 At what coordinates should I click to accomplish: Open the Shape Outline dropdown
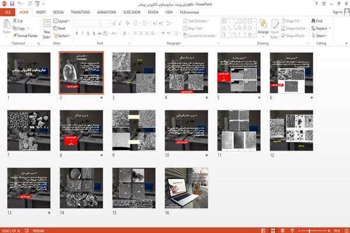294,29
